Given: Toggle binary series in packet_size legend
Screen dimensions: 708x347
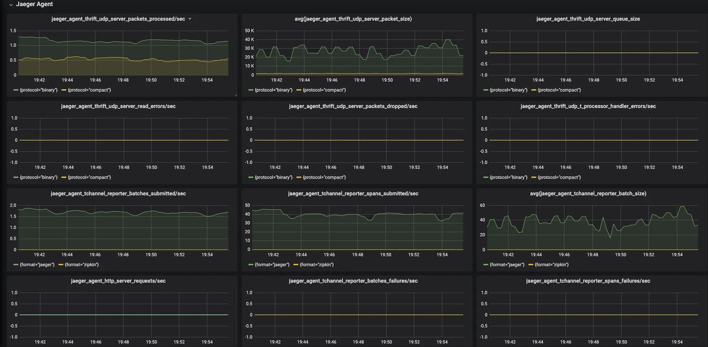Looking at the screenshot, I should [274, 90].
